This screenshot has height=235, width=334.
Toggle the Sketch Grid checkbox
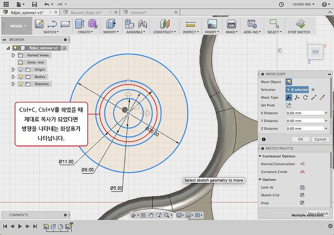[302, 195]
